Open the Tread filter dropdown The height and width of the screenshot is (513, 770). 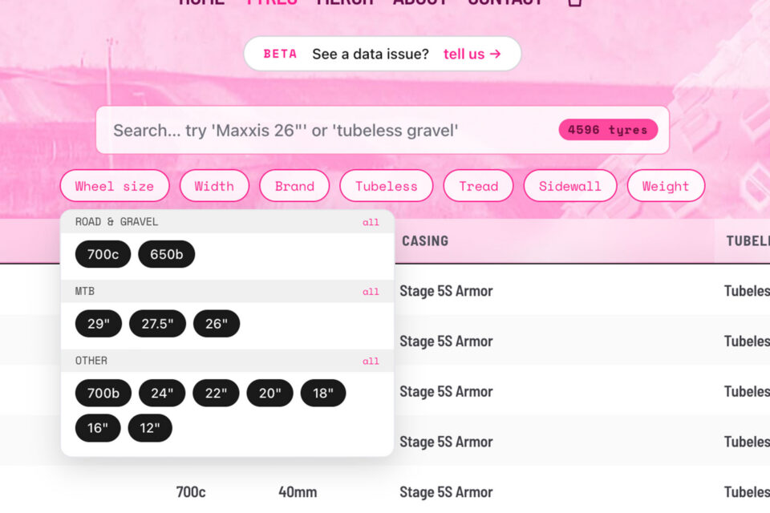[478, 186]
